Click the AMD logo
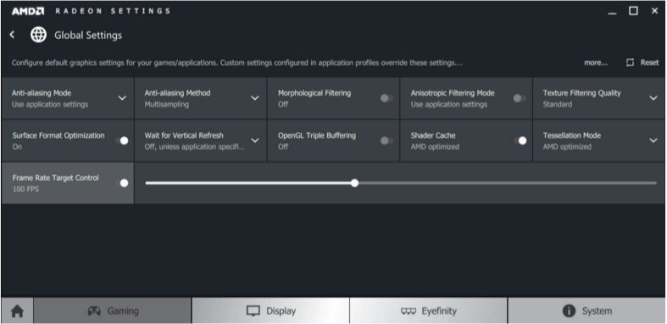The height and width of the screenshot is (324, 667). coord(28,11)
